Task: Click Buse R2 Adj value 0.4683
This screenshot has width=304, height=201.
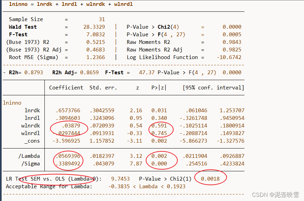Action: point(96,50)
